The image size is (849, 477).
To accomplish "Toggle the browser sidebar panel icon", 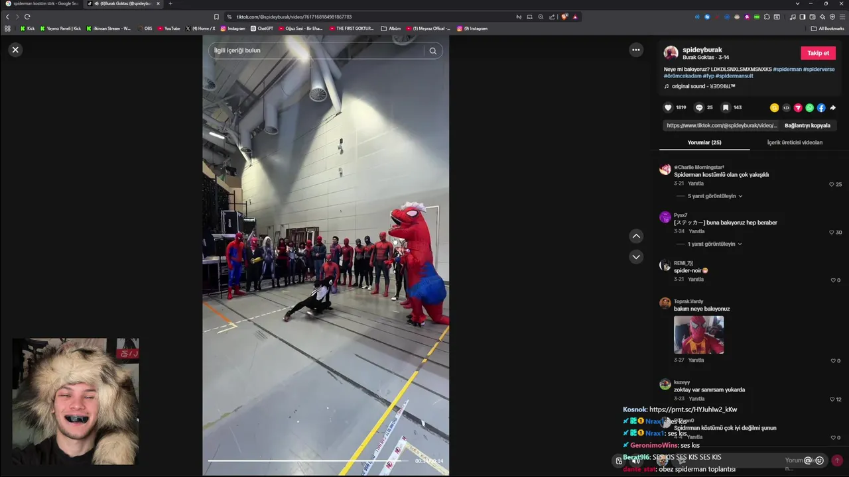I will [x=802, y=17].
